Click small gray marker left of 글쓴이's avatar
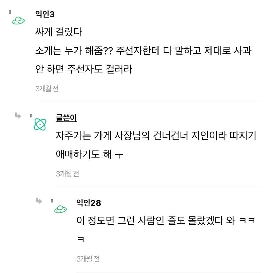 click(31, 116)
